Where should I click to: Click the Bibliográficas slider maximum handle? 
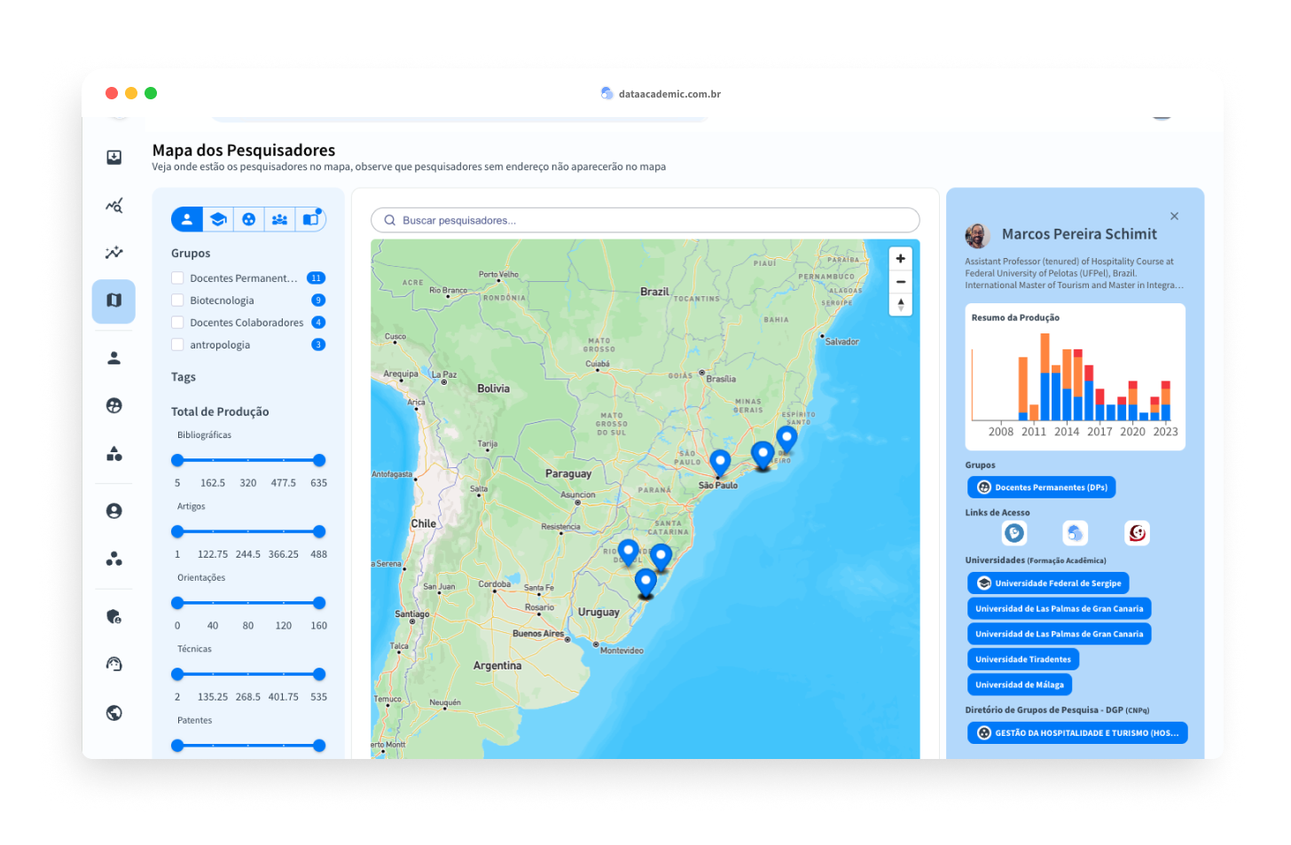(x=319, y=460)
